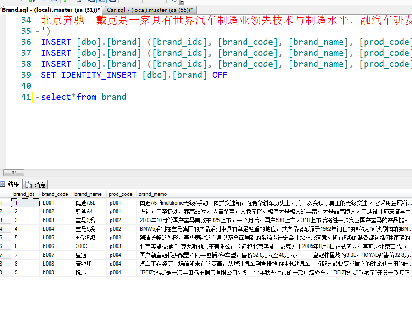The width and height of the screenshot is (412, 309).
Task: Click the select*from brand statement
Action: pyautogui.click(x=84, y=97)
